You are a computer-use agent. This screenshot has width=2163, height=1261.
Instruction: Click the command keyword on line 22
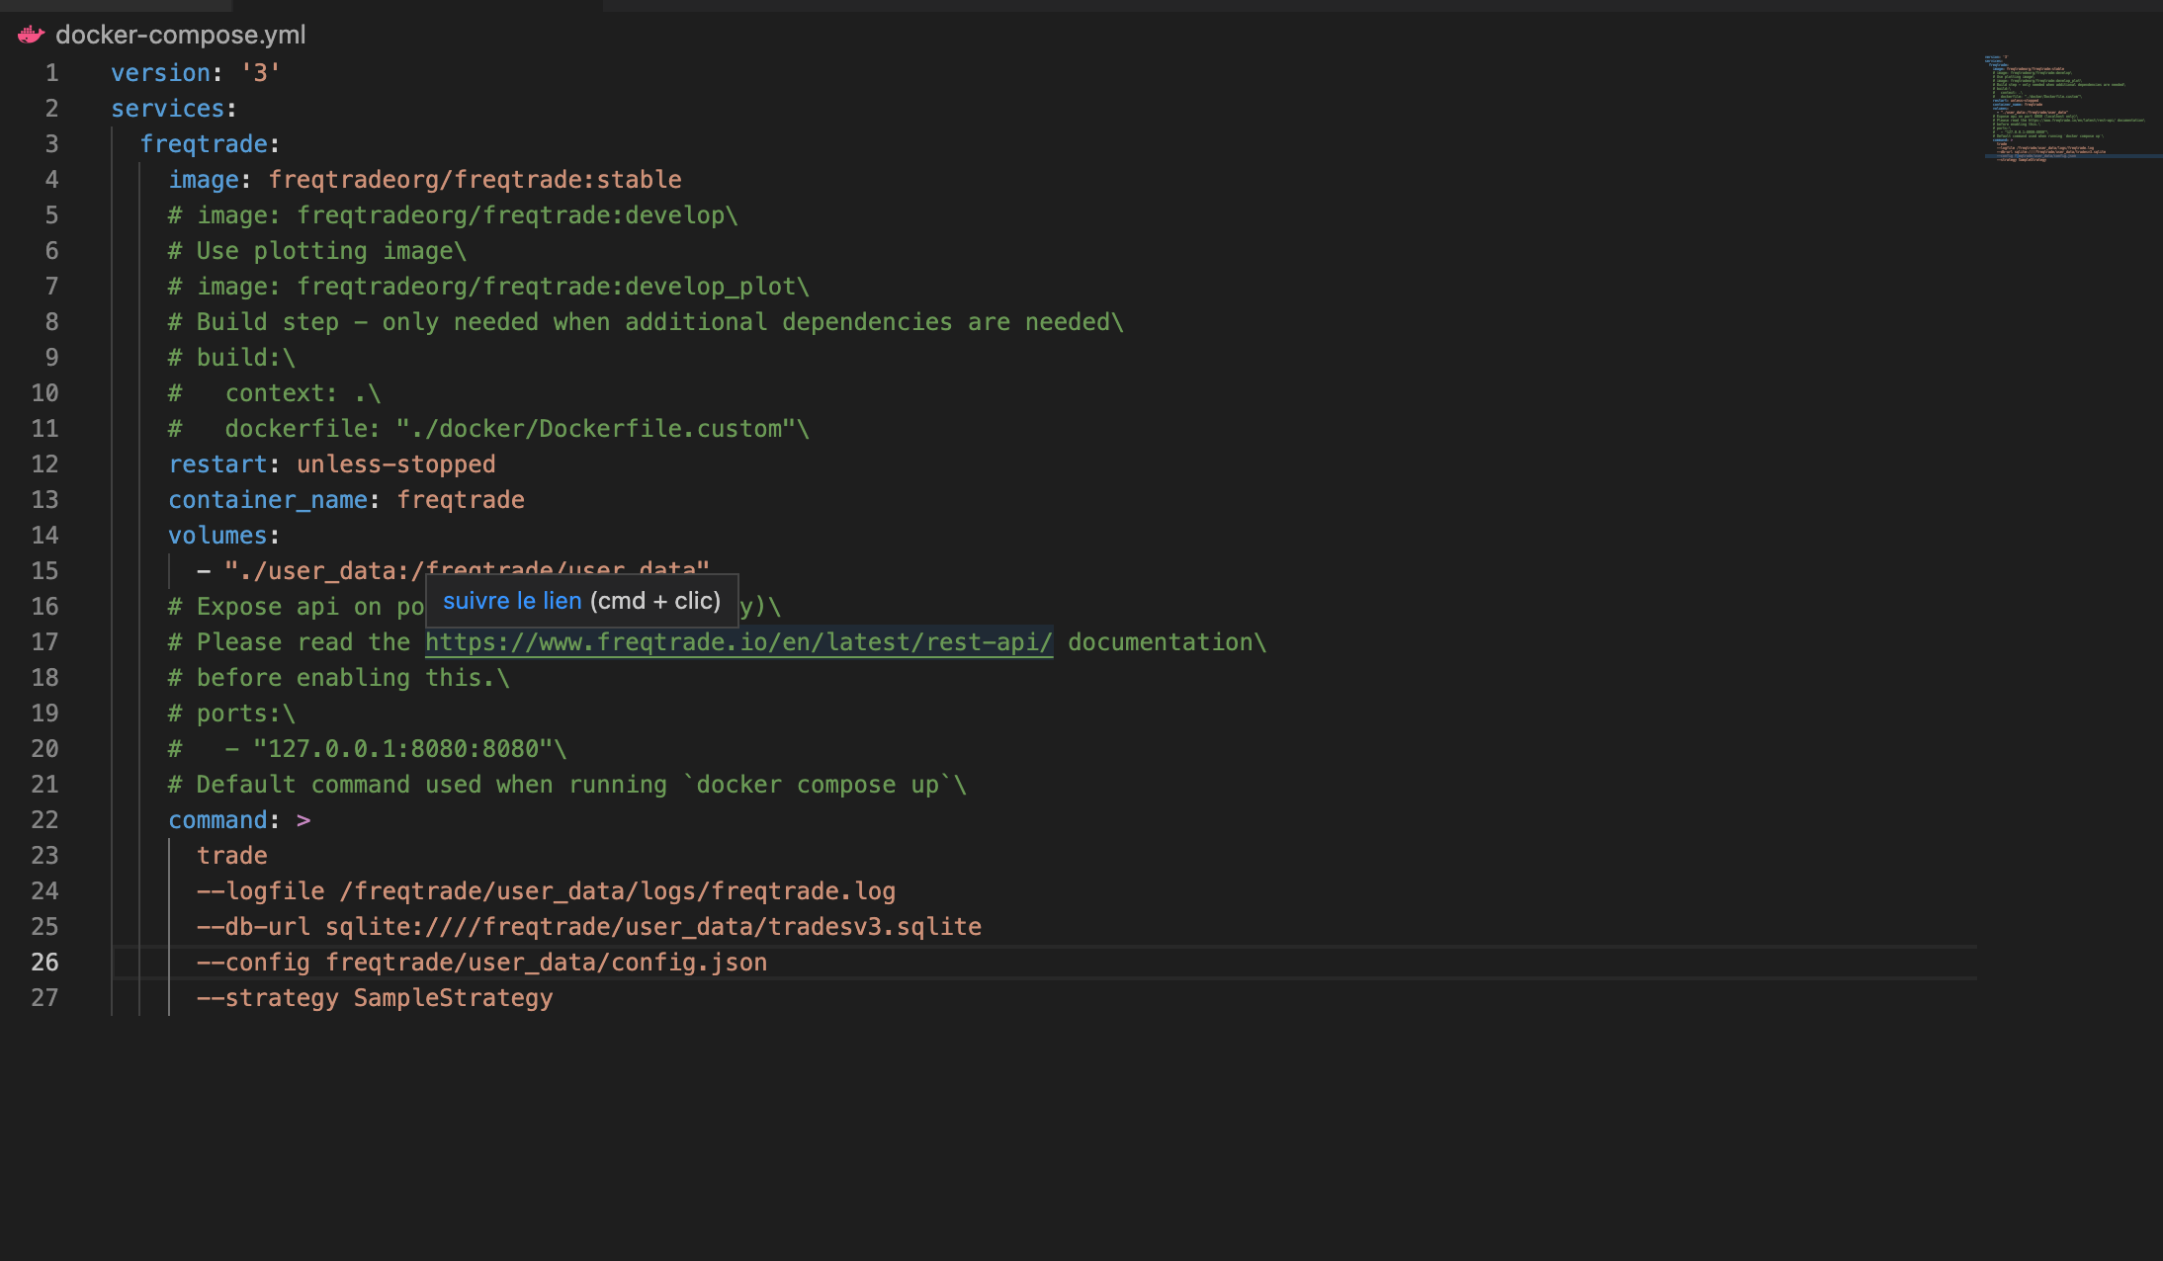218,819
